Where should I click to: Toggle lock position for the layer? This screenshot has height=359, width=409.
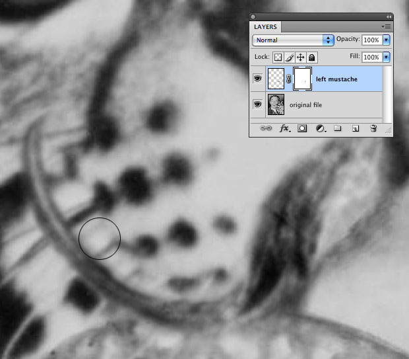300,58
